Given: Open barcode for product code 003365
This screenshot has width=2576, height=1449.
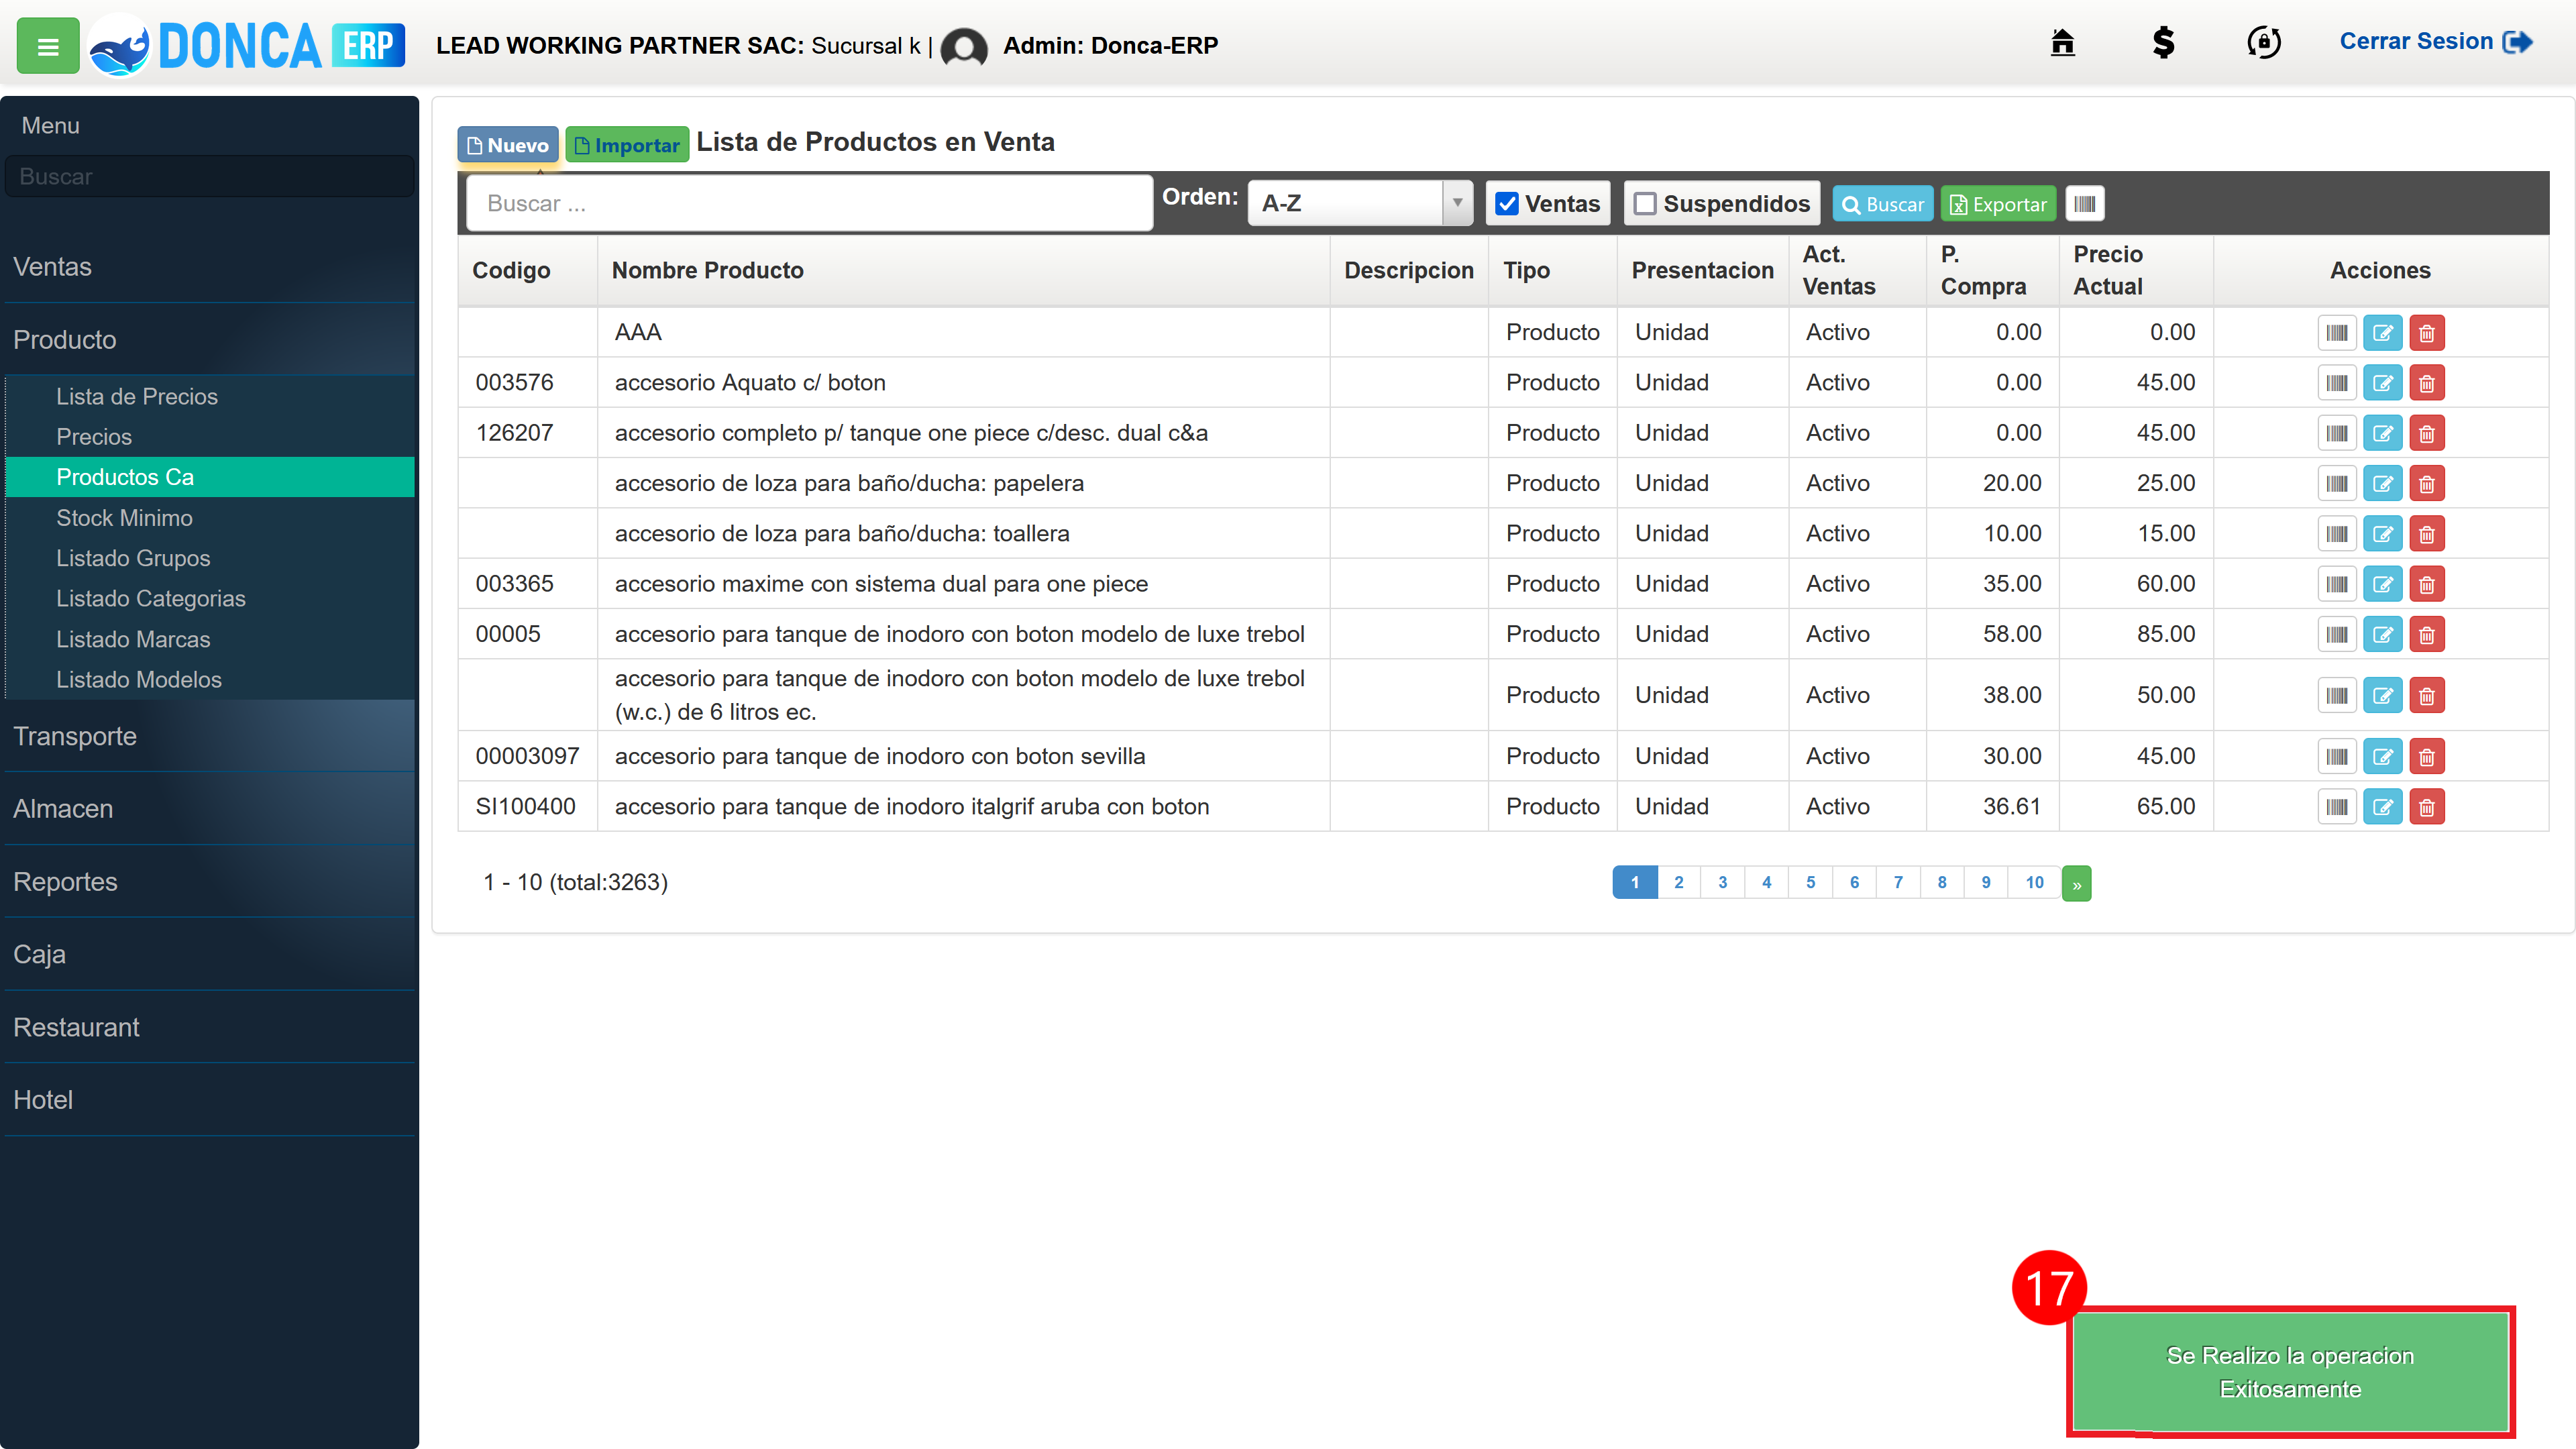Looking at the screenshot, I should click(2337, 584).
